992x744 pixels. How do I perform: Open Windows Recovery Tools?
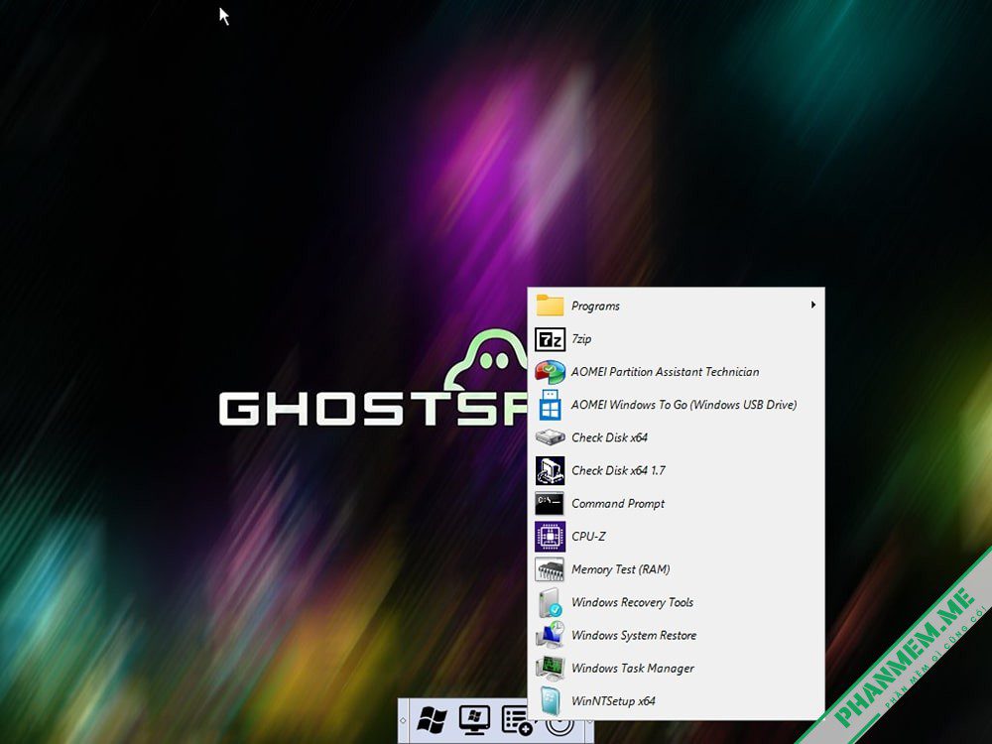coord(676,602)
